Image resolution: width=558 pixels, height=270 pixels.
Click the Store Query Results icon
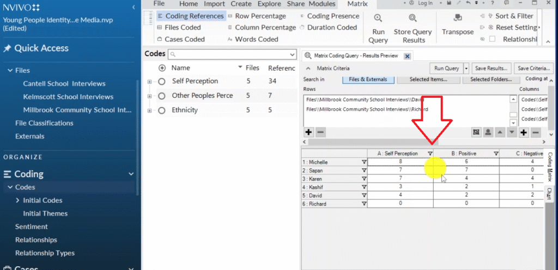414,18
